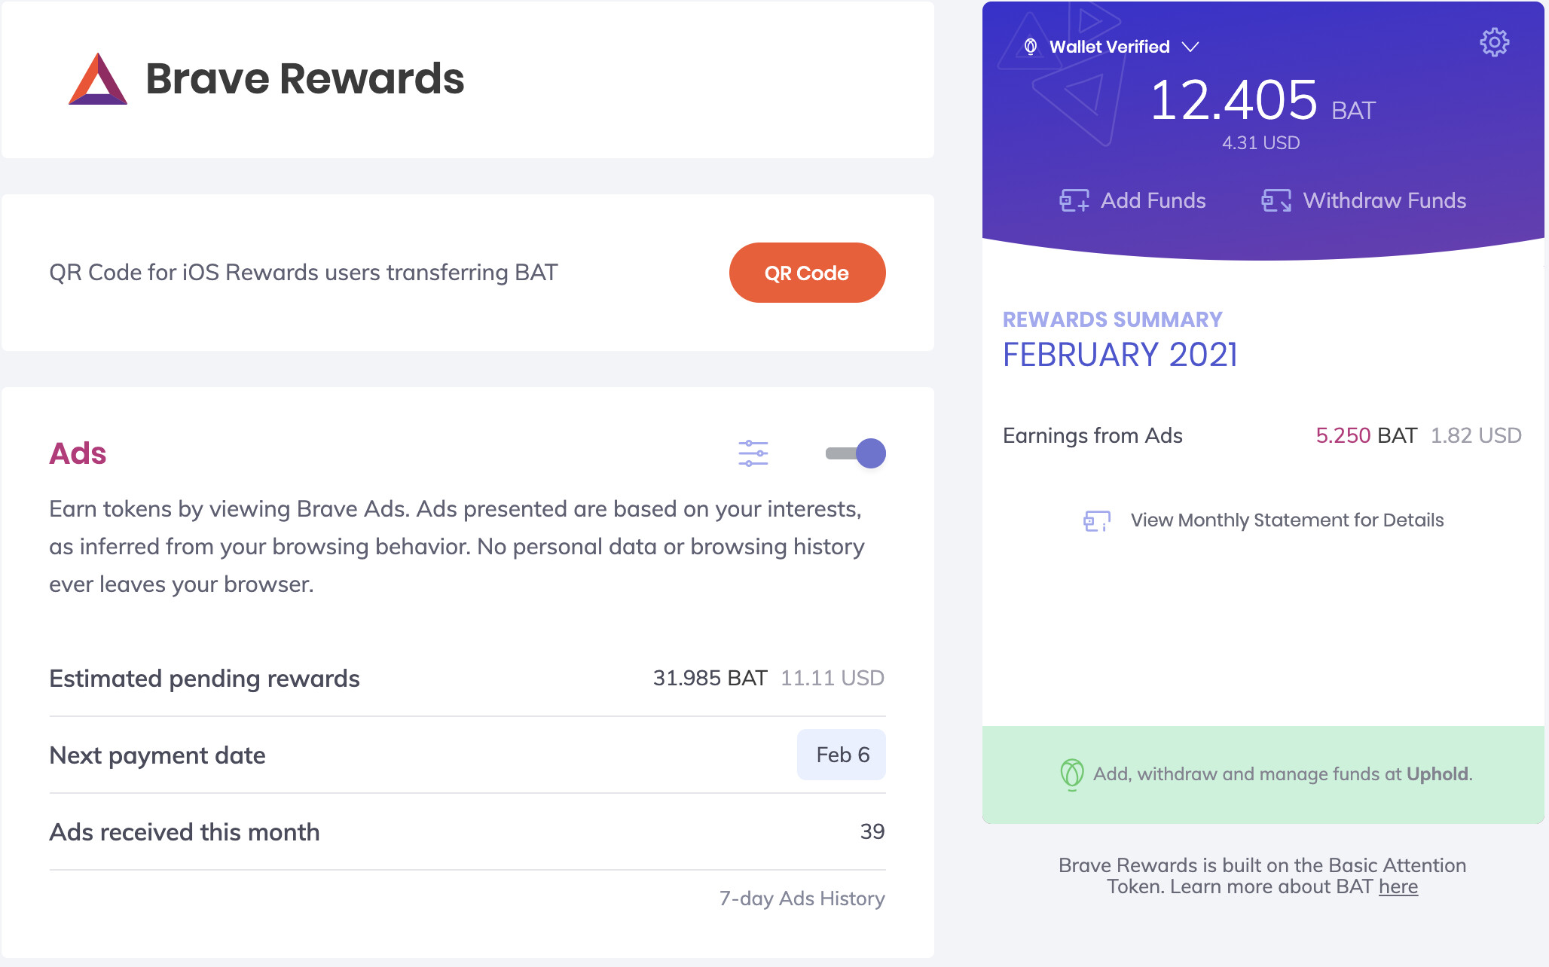Expand the Wallet Verified dropdown chevron
This screenshot has height=967, width=1549.
click(x=1190, y=47)
